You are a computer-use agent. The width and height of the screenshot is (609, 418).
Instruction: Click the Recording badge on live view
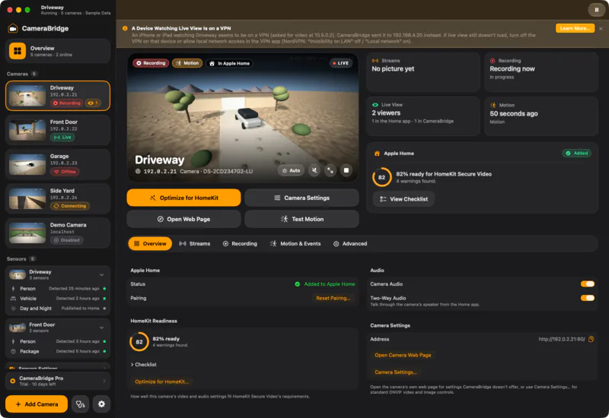coord(151,63)
